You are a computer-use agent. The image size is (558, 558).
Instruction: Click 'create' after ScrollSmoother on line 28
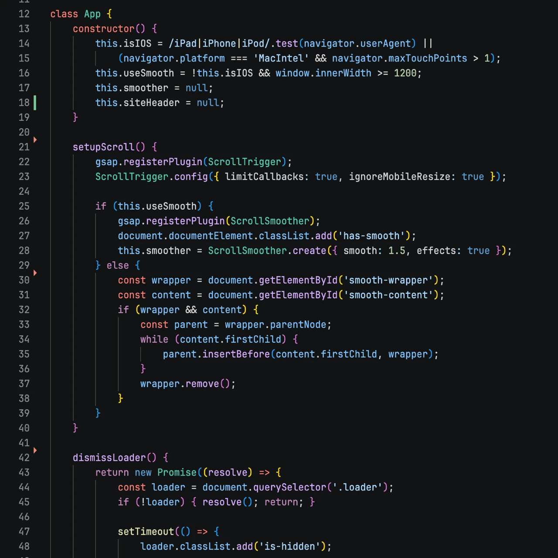(x=310, y=251)
